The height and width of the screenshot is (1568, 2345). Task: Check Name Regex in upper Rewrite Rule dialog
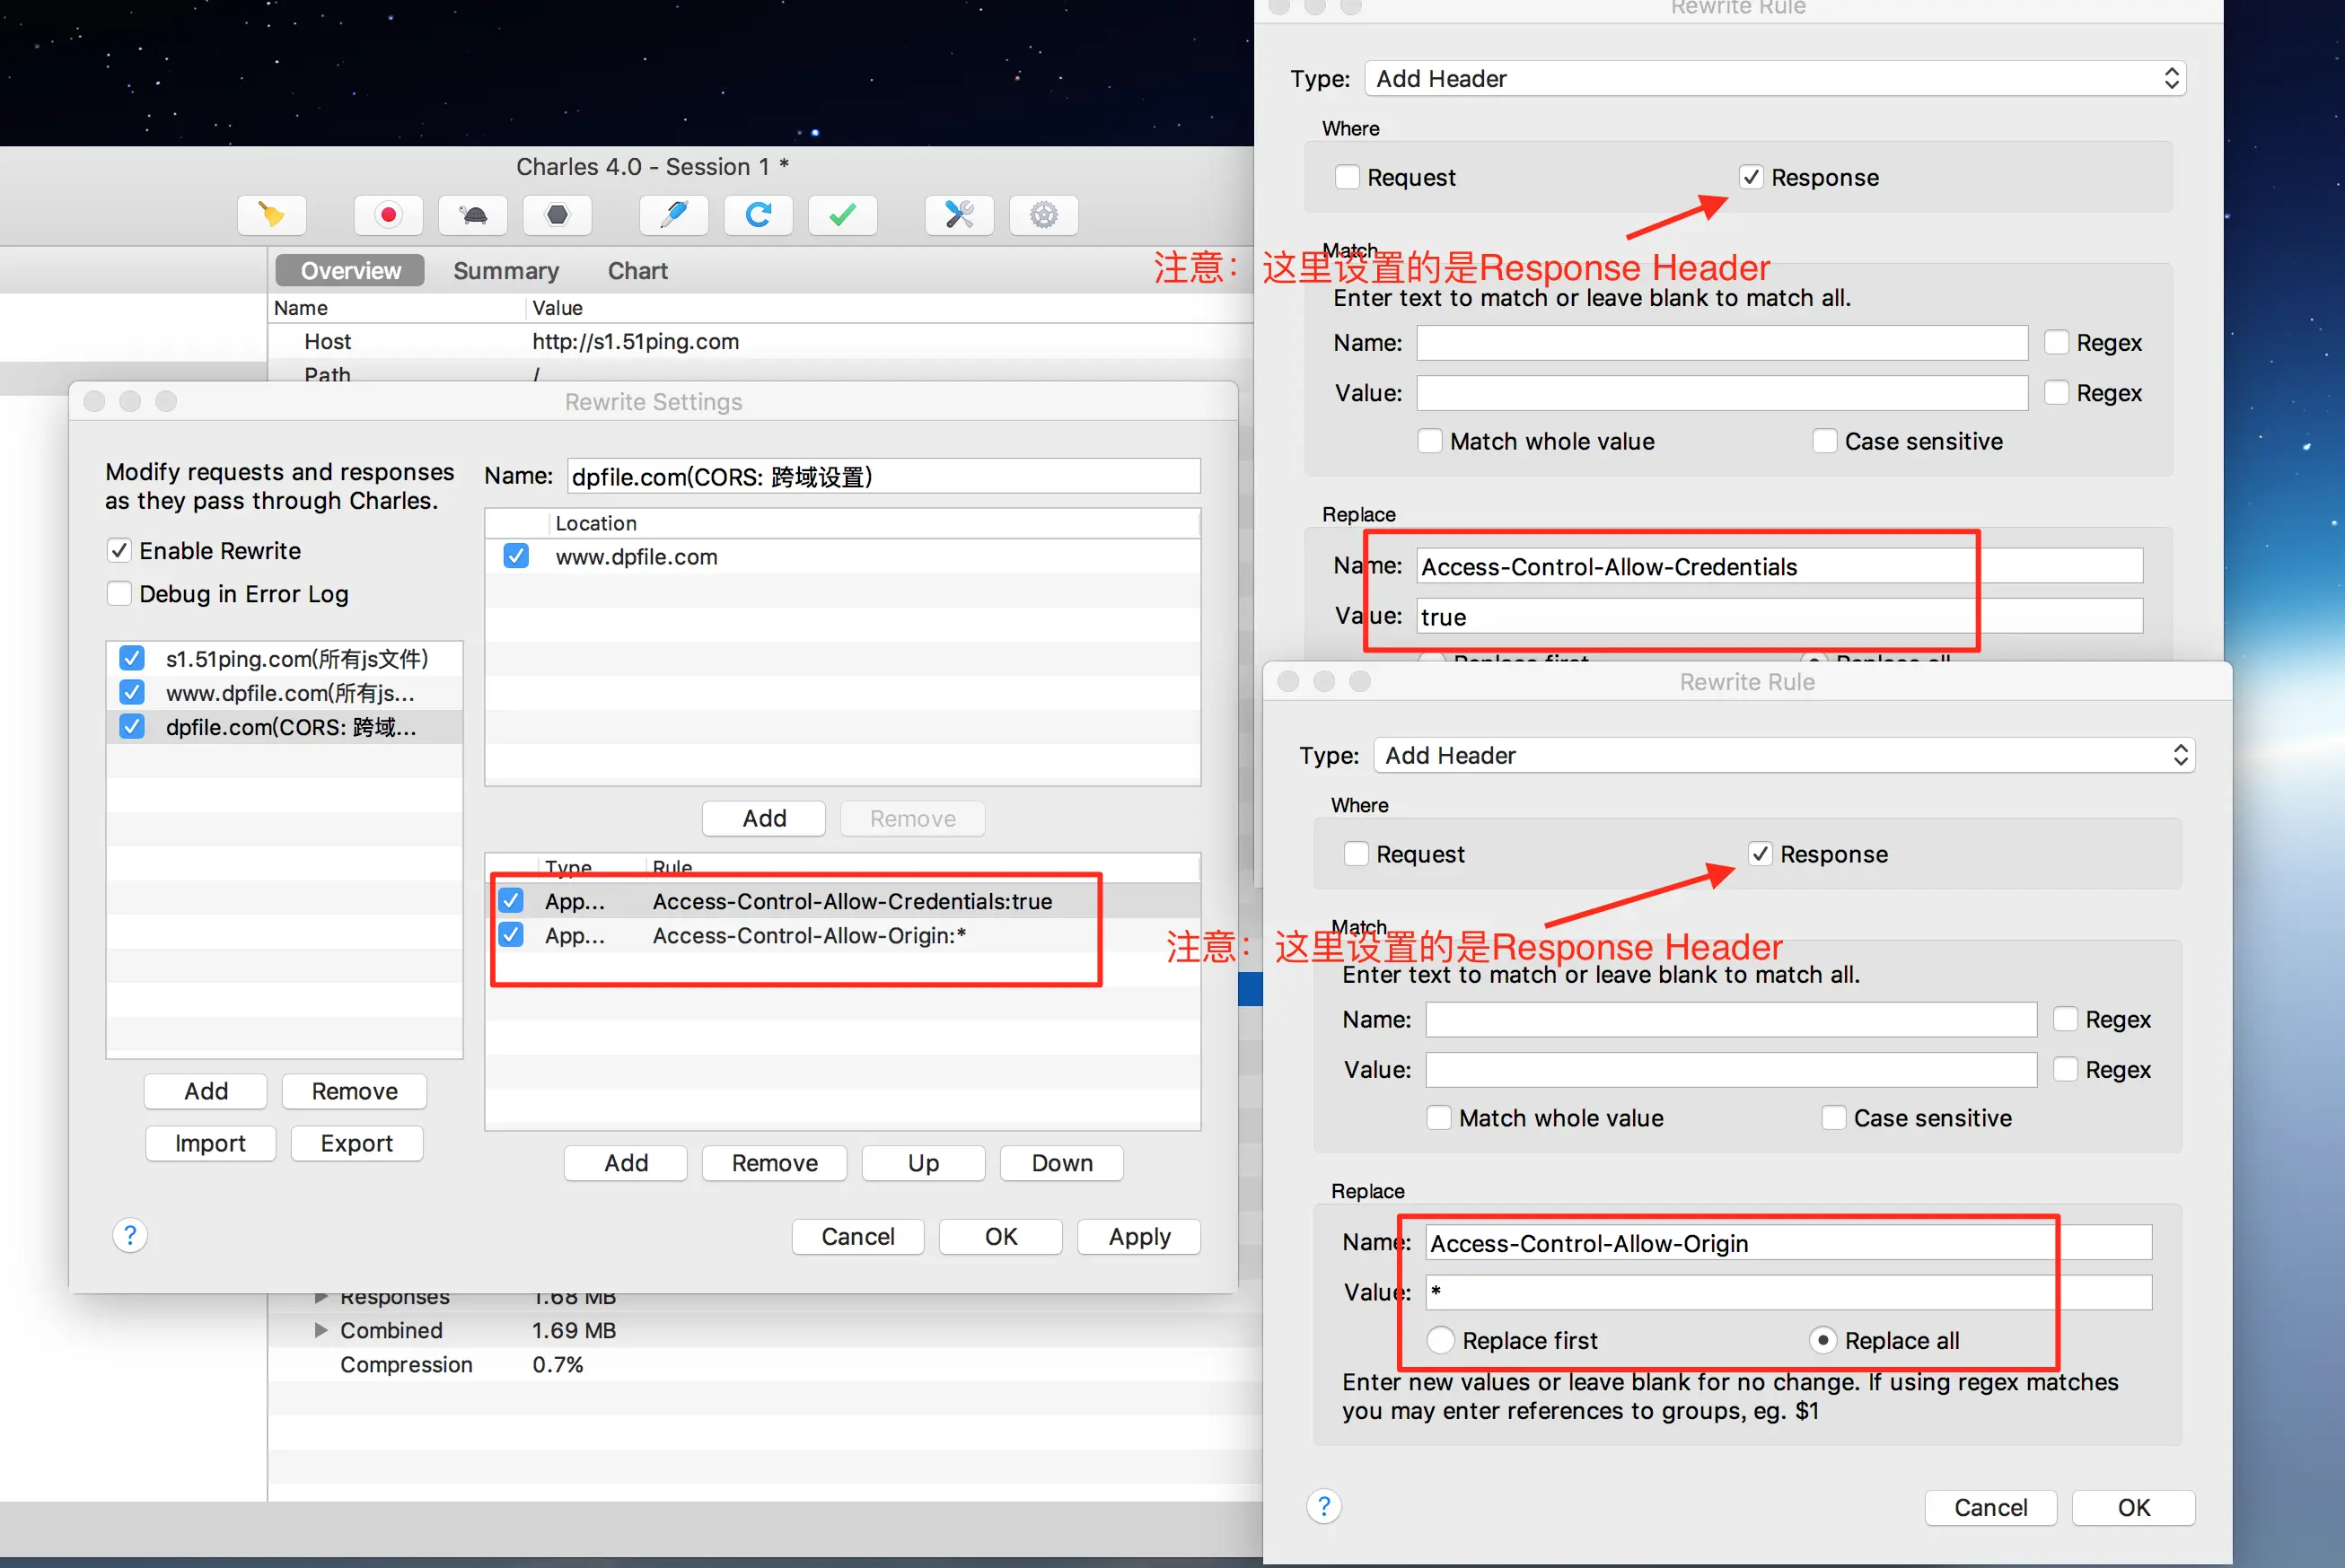2057,342
